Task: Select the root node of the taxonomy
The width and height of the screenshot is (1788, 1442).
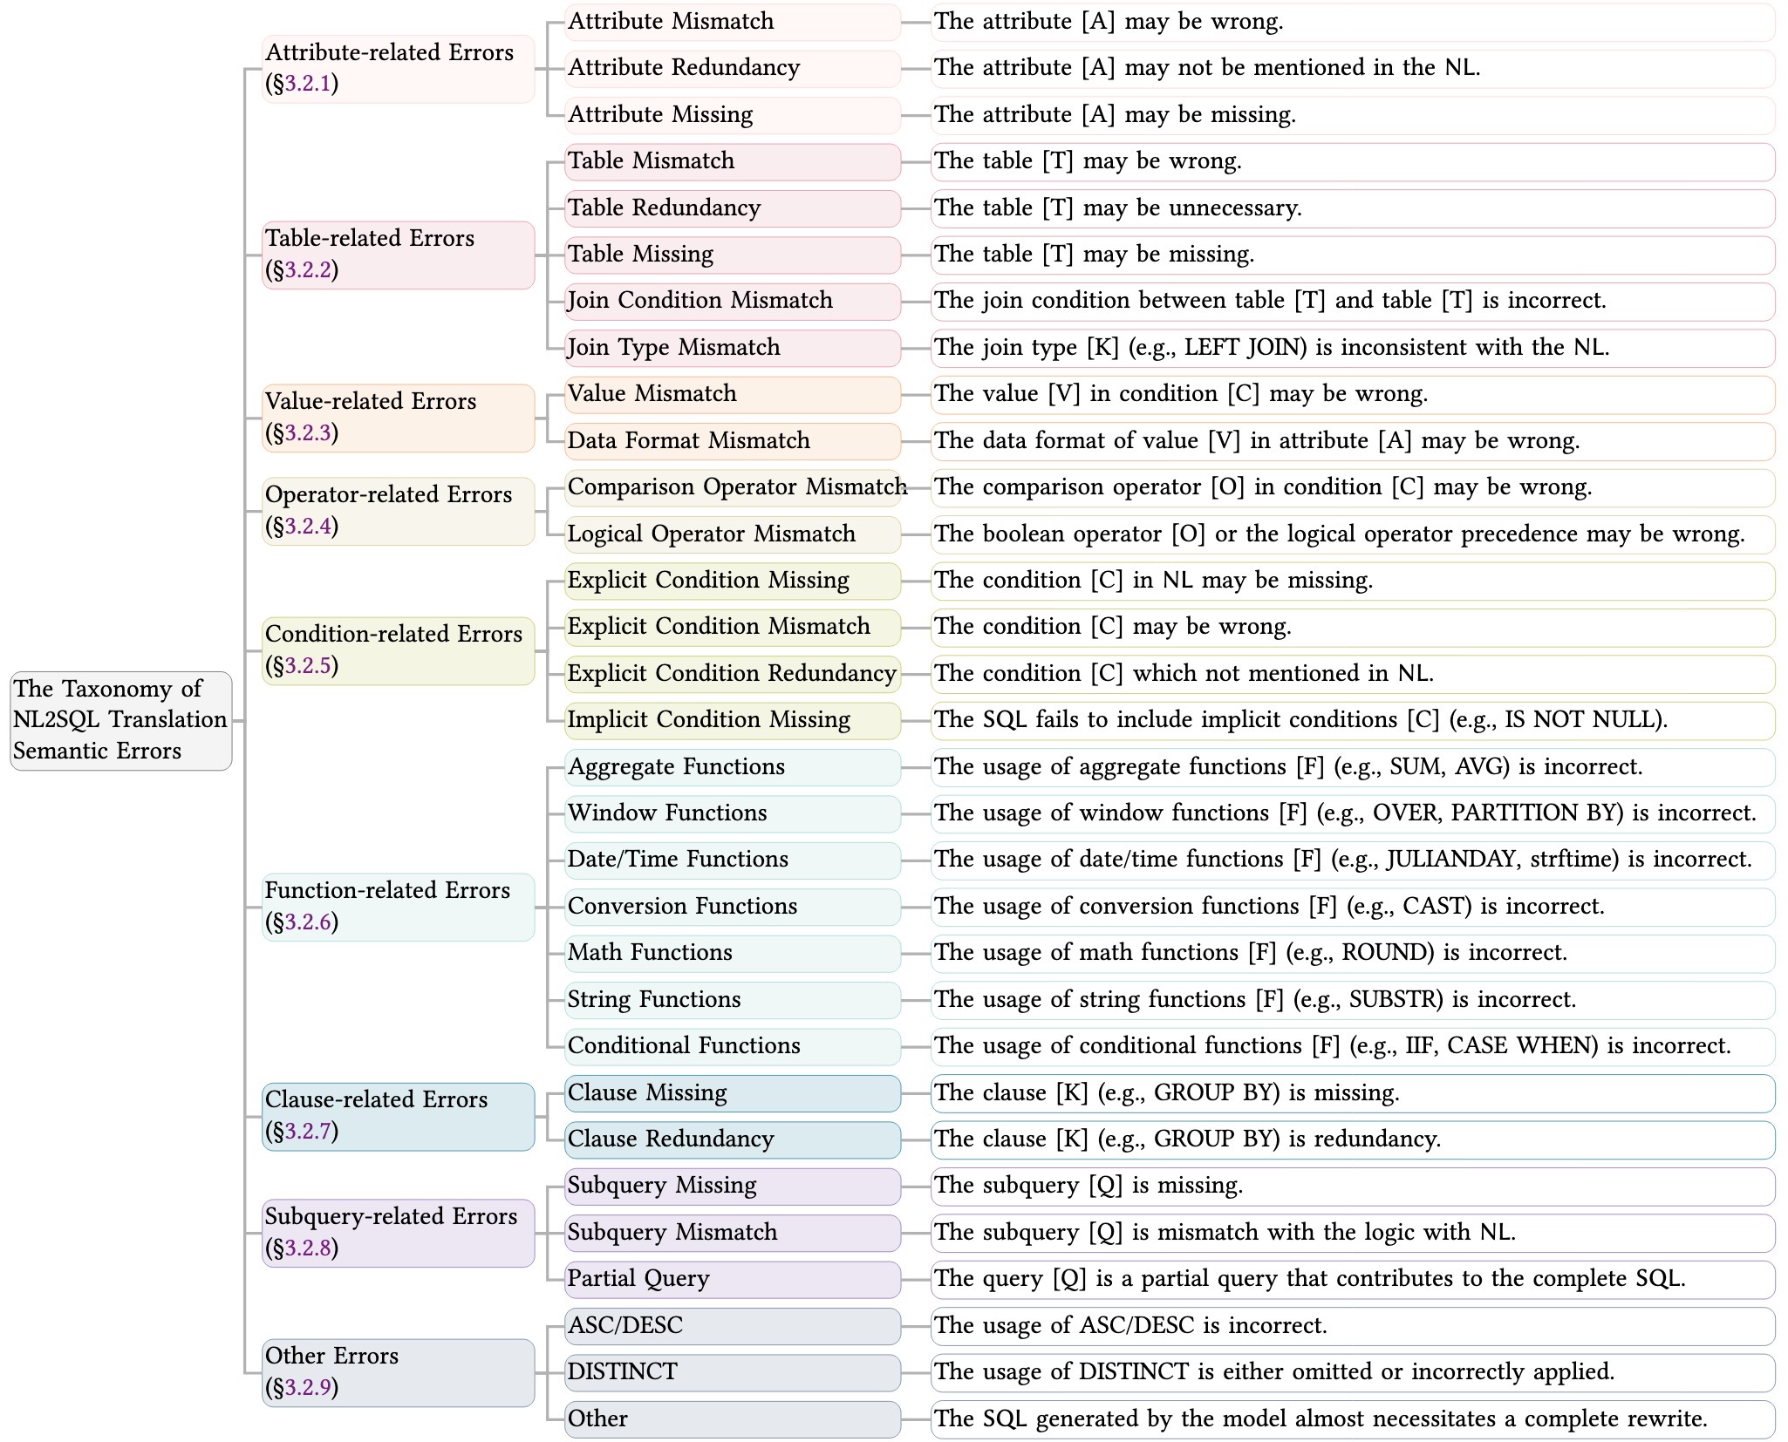Action: point(119,719)
